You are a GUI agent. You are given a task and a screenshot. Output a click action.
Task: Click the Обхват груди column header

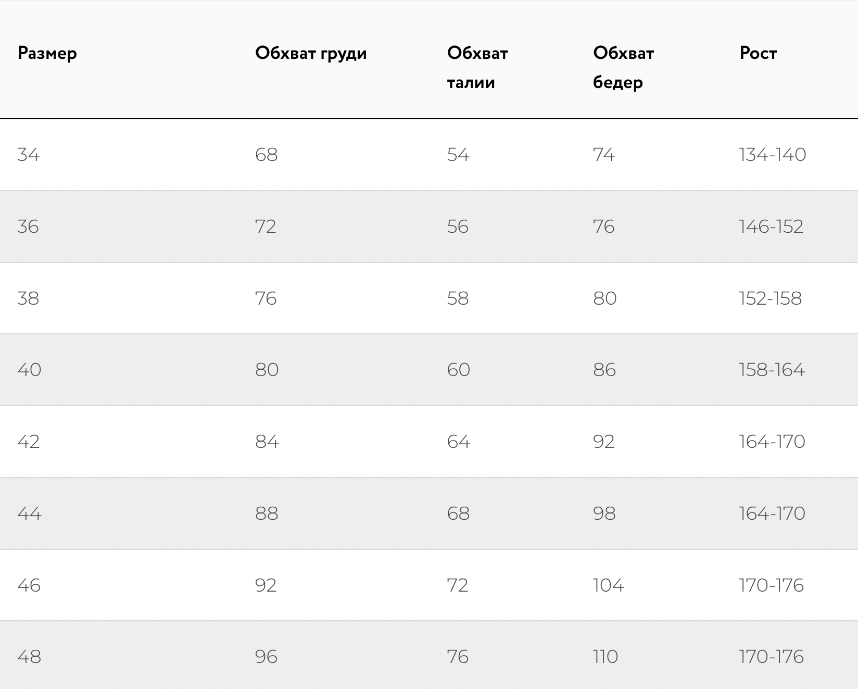(311, 53)
